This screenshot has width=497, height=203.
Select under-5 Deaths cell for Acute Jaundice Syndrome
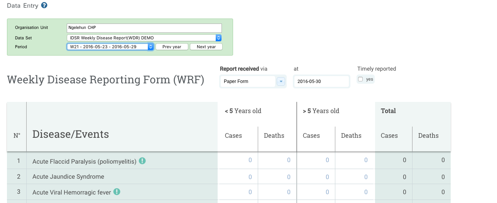[277, 177]
